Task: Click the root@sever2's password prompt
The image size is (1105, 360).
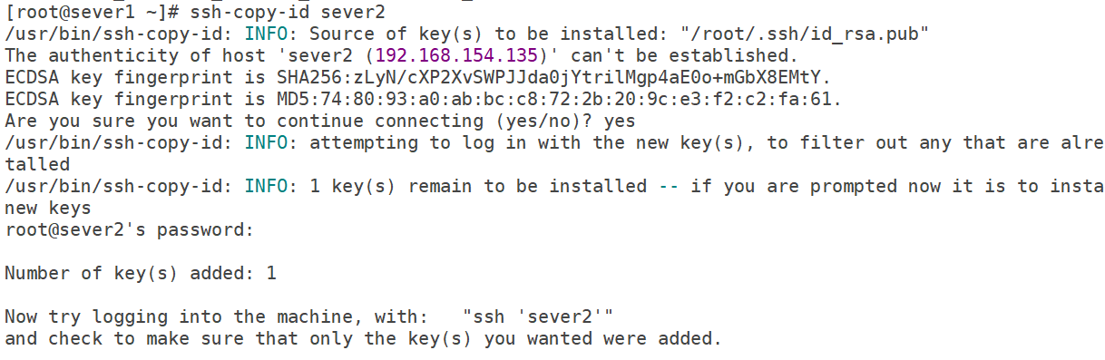Action: pos(129,229)
